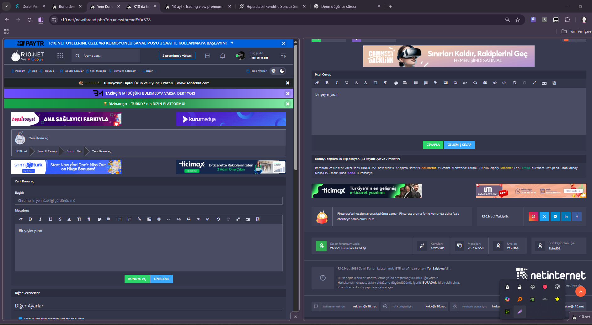Screen dimensions: 592x325
Task: Open the text color palette in the Hızlı Cevap toolbar
Action: 396,83
